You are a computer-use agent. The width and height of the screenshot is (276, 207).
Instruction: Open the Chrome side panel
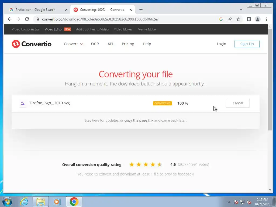(249, 19)
